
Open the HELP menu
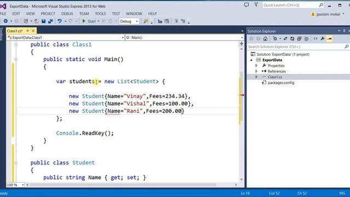[153, 14]
